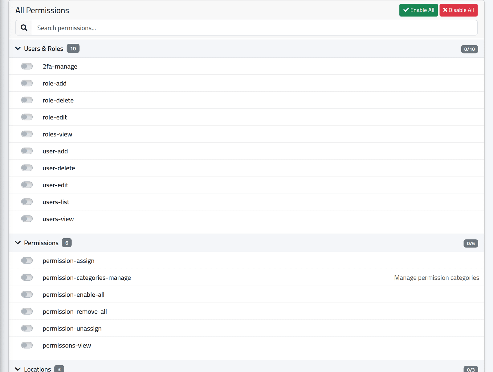The height and width of the screenshot is (372, 493).
Task: Click the 3 count badge beside Locations
Action: [59, 369]
